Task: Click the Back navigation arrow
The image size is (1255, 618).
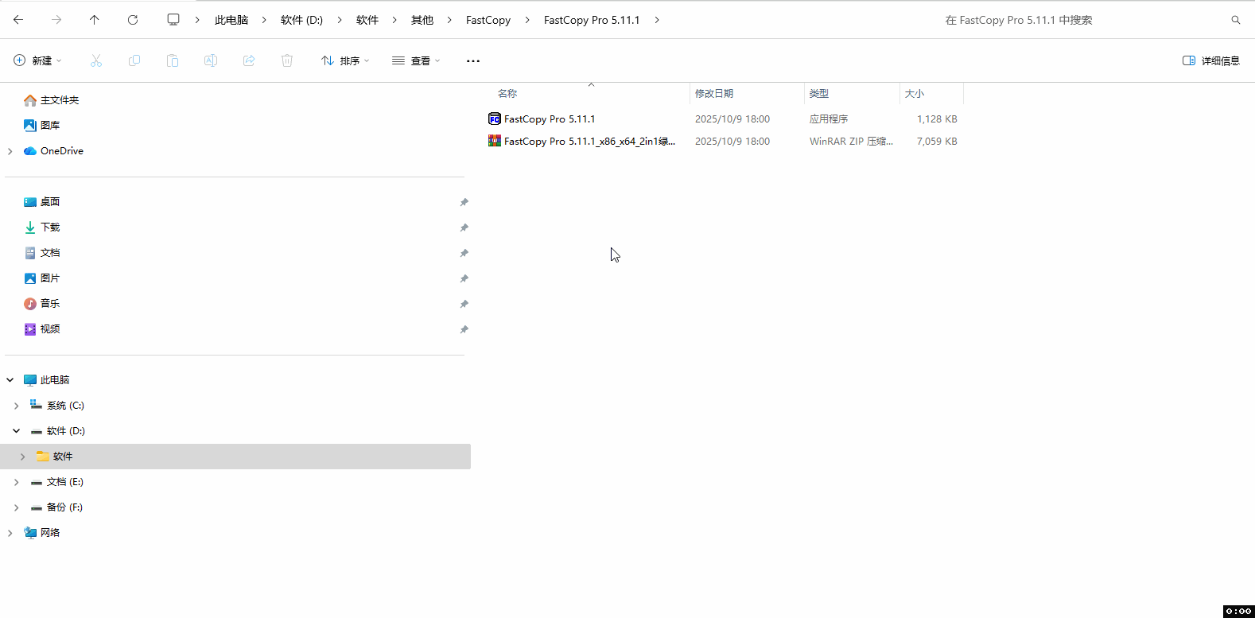Action: pos(18,20)
